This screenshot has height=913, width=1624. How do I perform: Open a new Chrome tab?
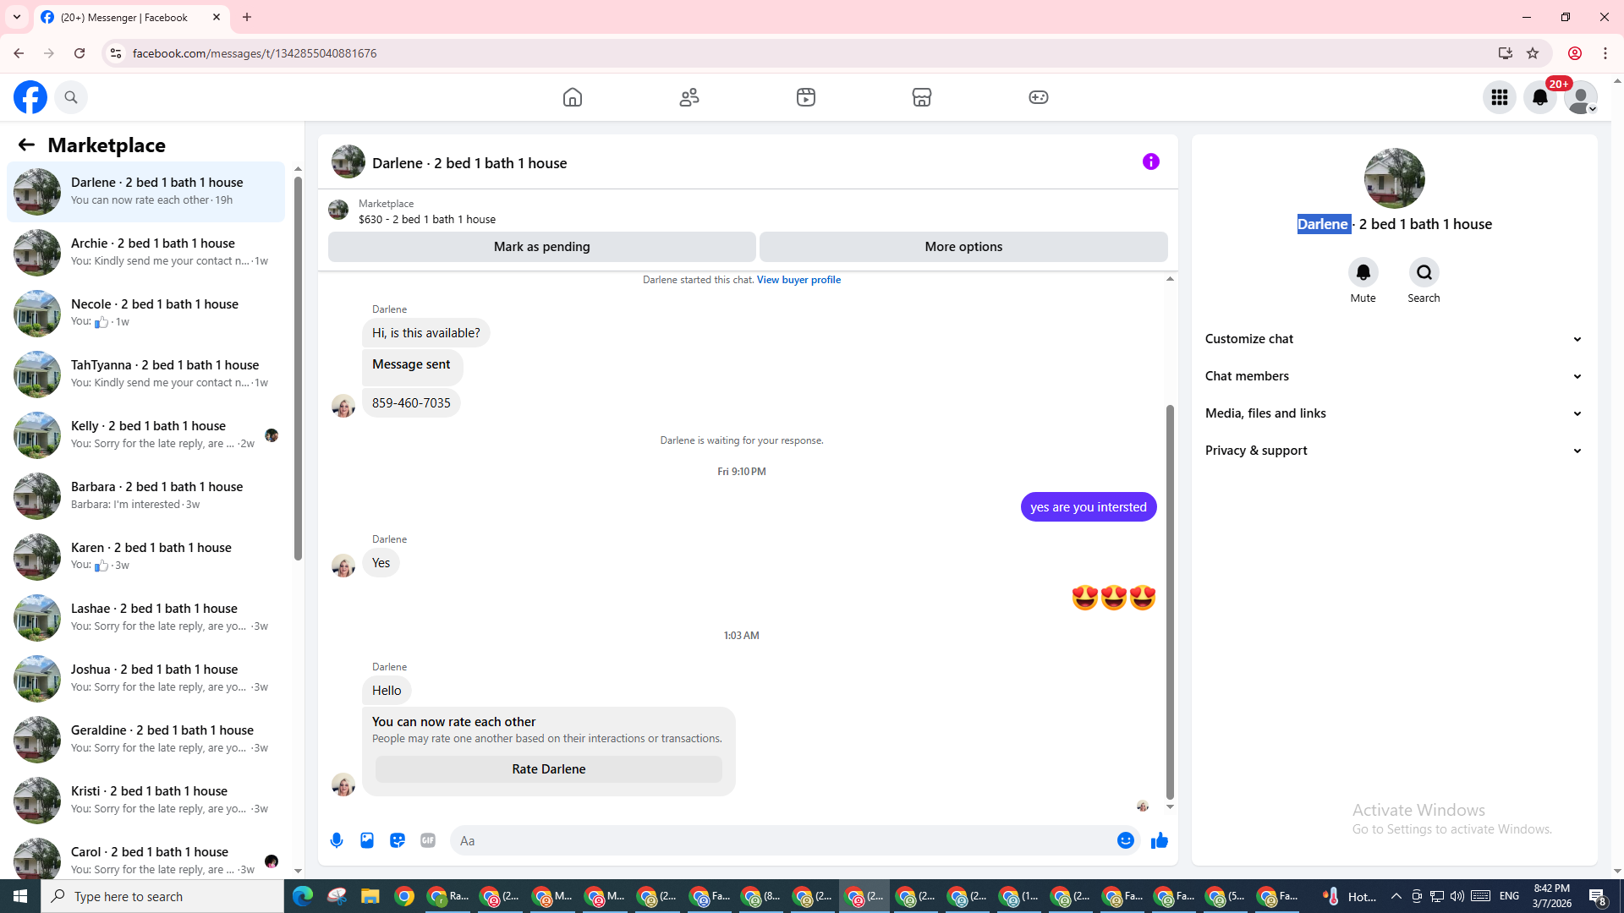point(247,17)
